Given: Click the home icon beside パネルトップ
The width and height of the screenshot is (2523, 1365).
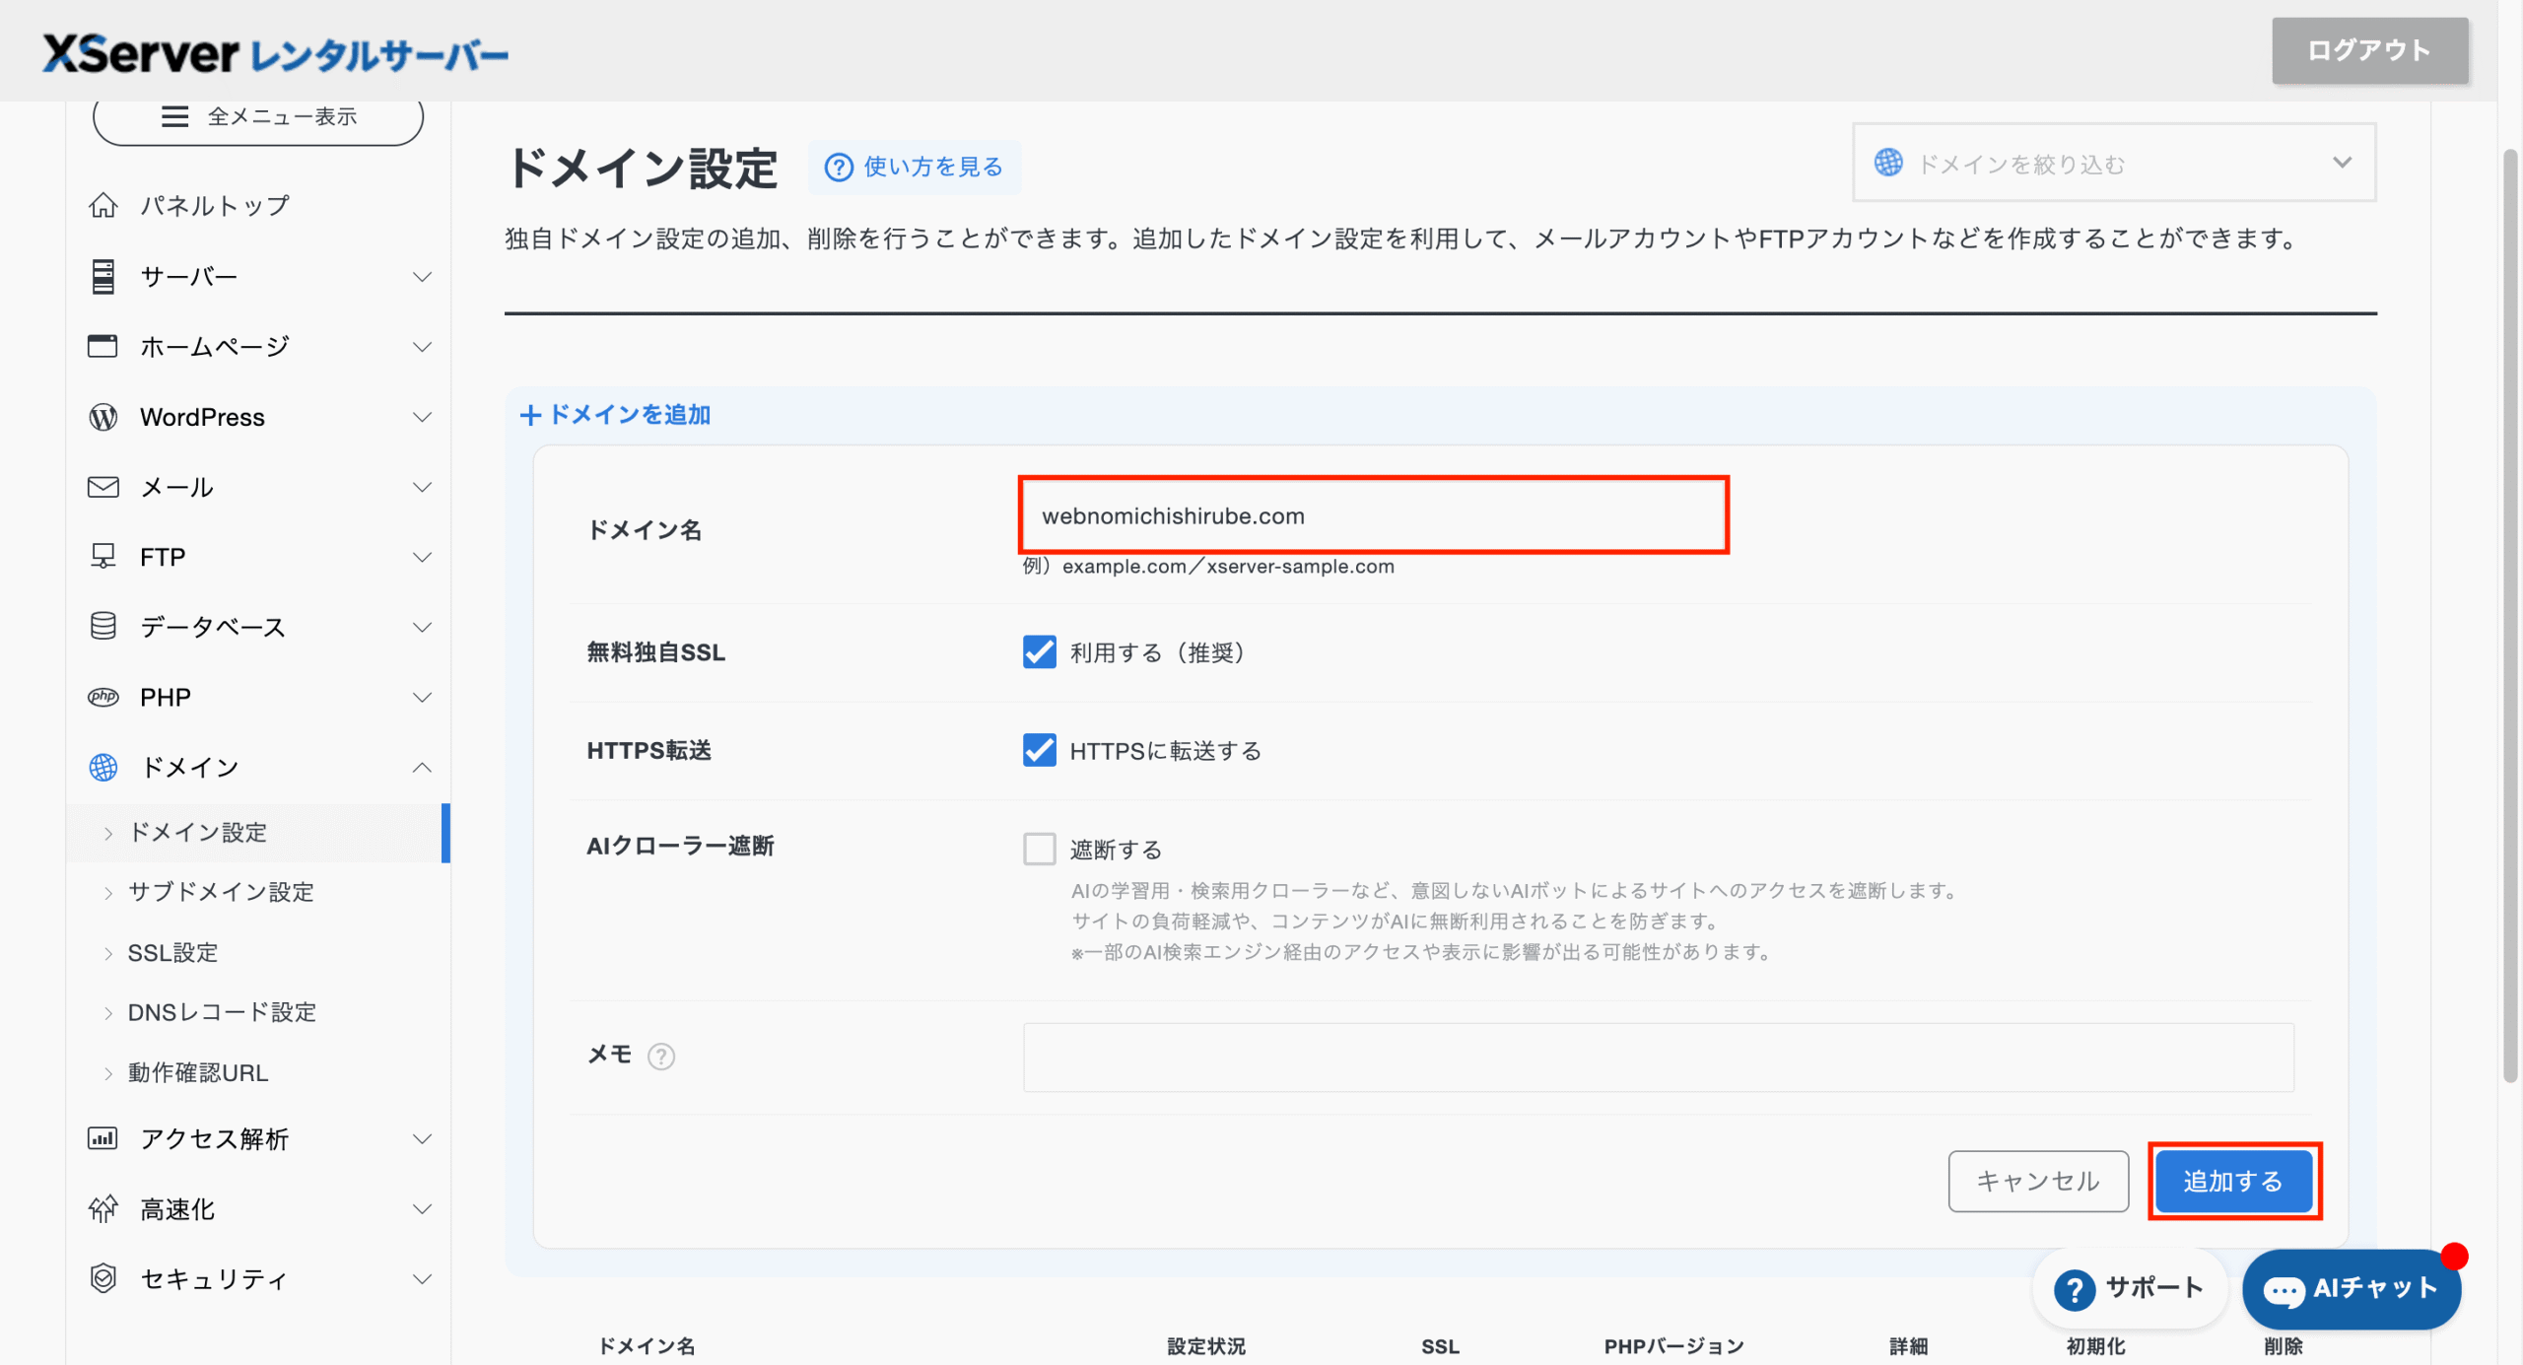Looking at the screenshot, I should [103, 205].
